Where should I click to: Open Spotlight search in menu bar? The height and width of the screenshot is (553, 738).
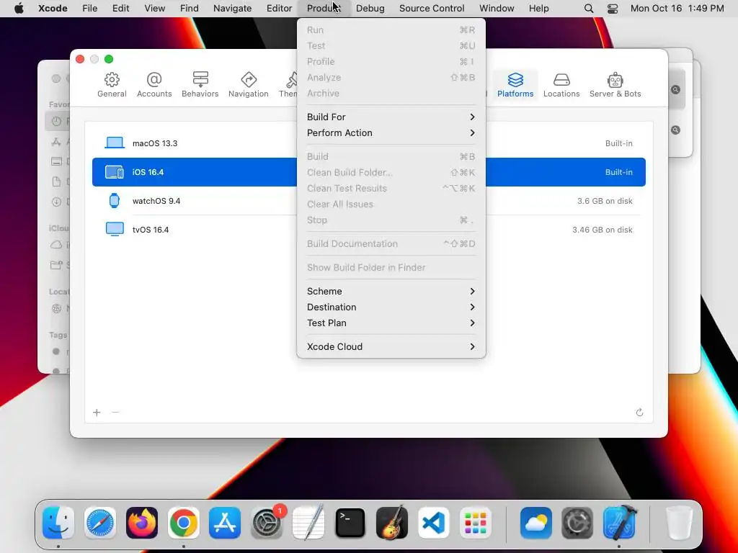(x=588, y=9)
